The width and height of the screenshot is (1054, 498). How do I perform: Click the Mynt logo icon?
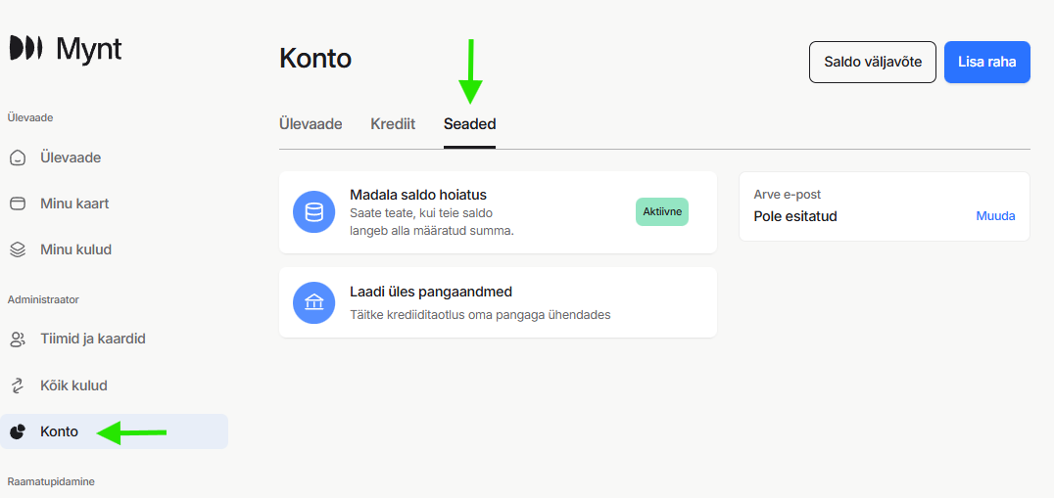click(x=25, y=48)
